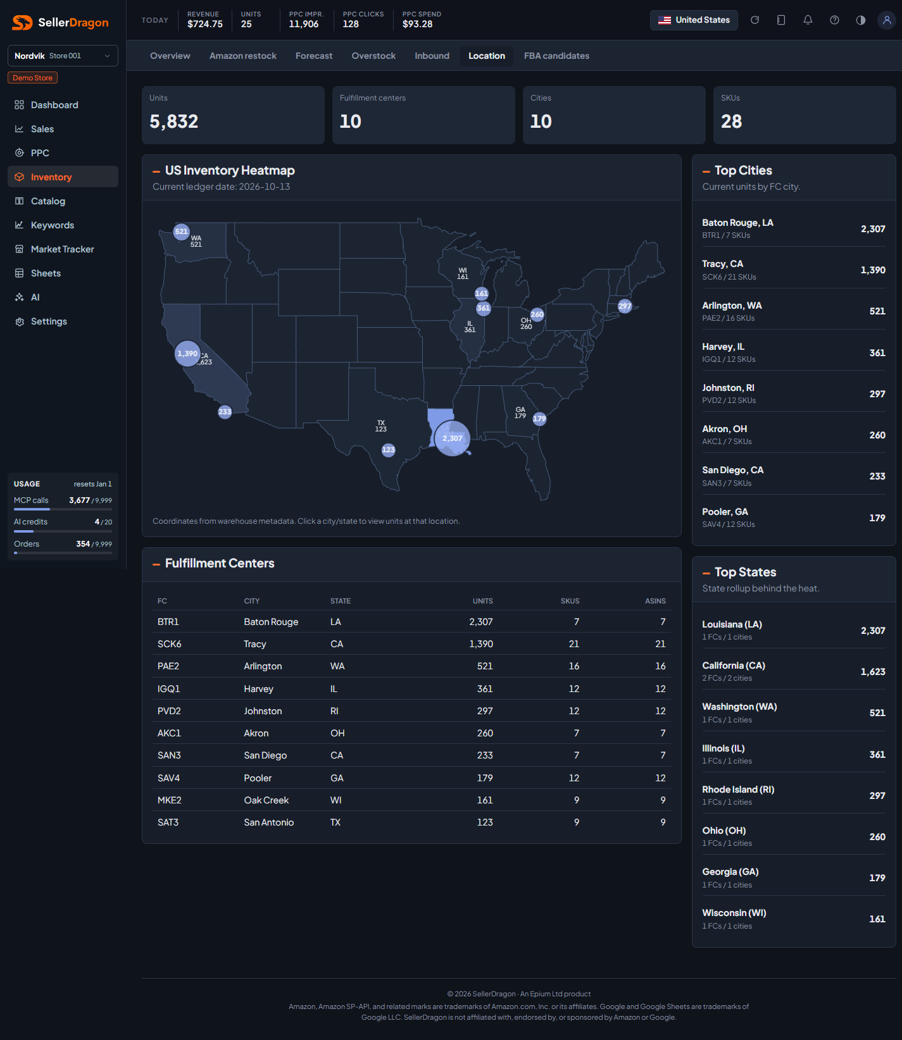Click the 179 Georgia map bubble
This screenshot has height=1040, width=902.
pyautogui.click(x=539, y=419)
